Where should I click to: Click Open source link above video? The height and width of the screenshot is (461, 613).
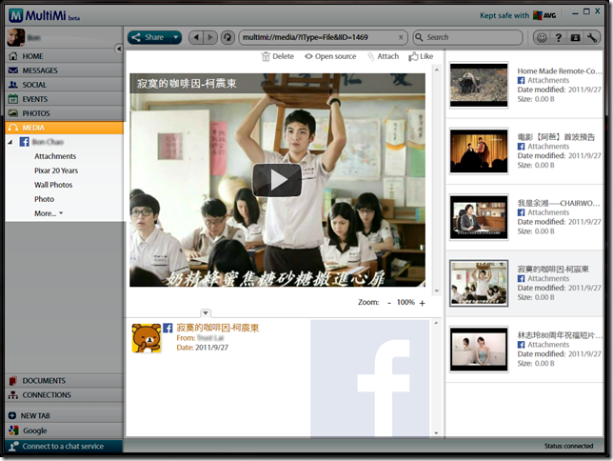pos(330,56)
